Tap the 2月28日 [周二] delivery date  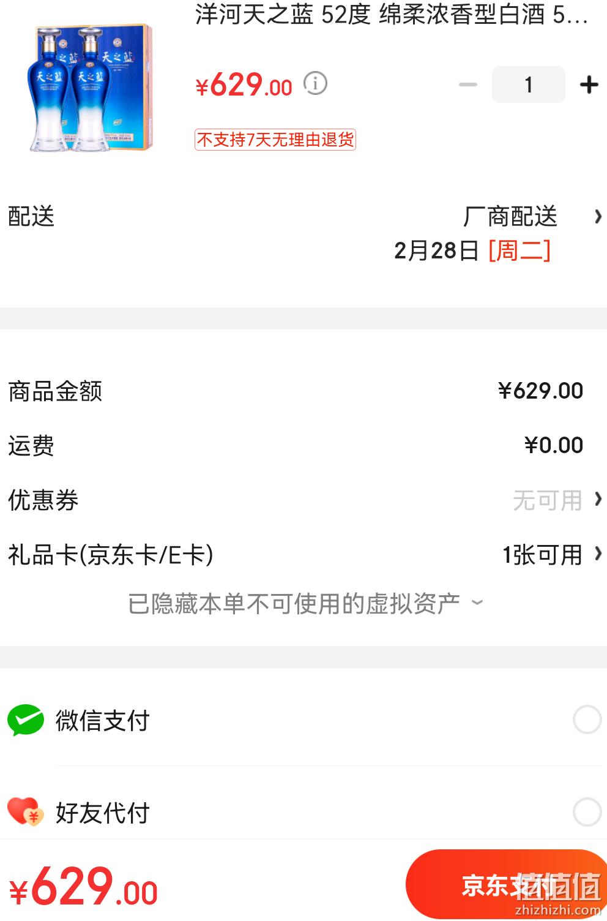[472, 250]
